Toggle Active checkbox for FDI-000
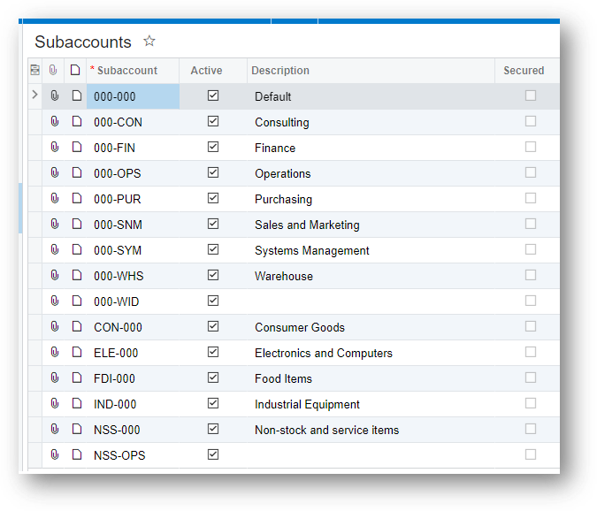Viewport: 597px width, 511px height. (x=213, y=378)
